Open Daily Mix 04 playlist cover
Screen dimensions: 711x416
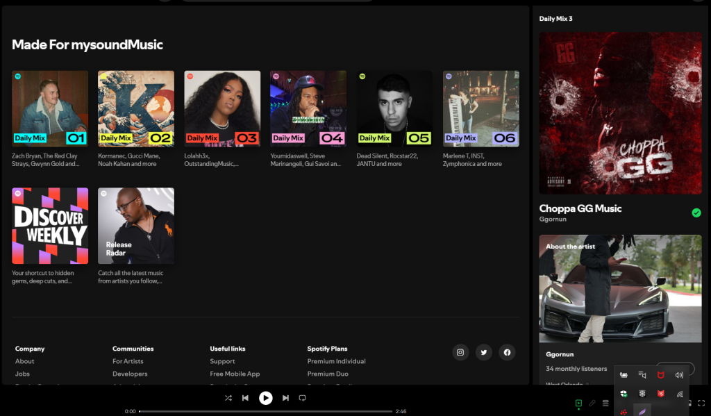click(x=308, y=109)
